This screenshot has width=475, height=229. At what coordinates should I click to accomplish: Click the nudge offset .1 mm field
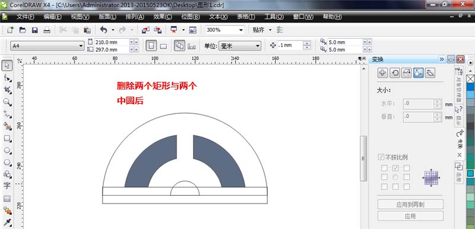290,46
